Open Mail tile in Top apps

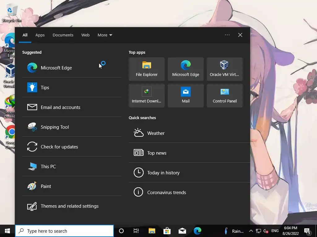(186, 96)
